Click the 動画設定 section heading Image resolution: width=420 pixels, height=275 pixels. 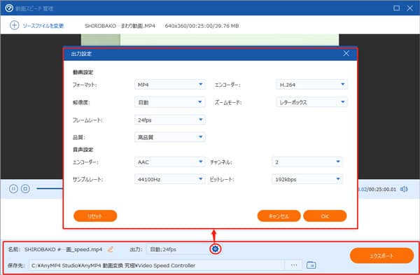83,72
